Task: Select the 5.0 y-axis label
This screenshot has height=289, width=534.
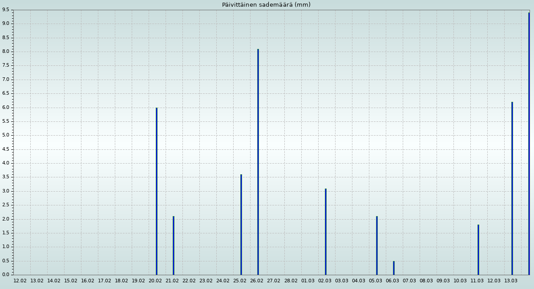Action: pos(6,135)
